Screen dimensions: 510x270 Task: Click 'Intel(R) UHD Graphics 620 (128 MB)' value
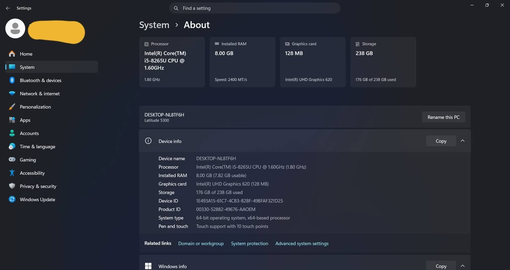(232, 184)
